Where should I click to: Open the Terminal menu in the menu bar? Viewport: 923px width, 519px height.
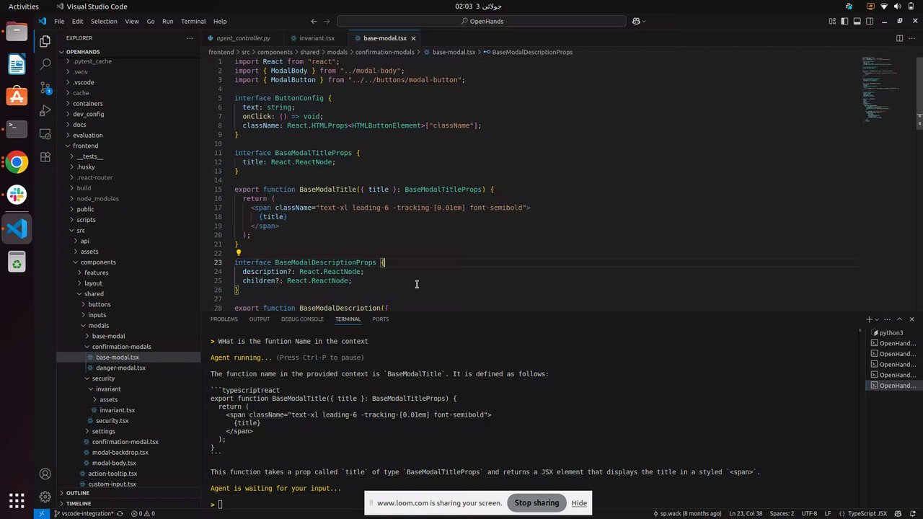(193, 22)
